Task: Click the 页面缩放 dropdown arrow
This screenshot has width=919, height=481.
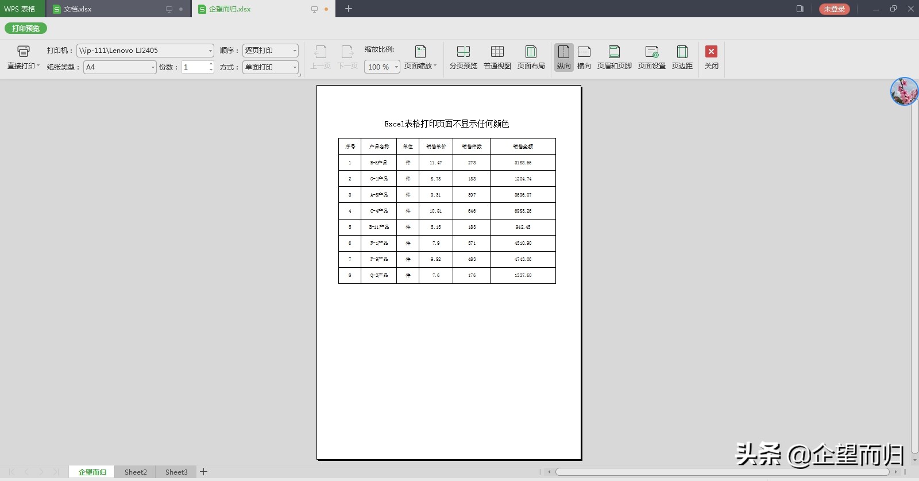Action: pos(435,66)
